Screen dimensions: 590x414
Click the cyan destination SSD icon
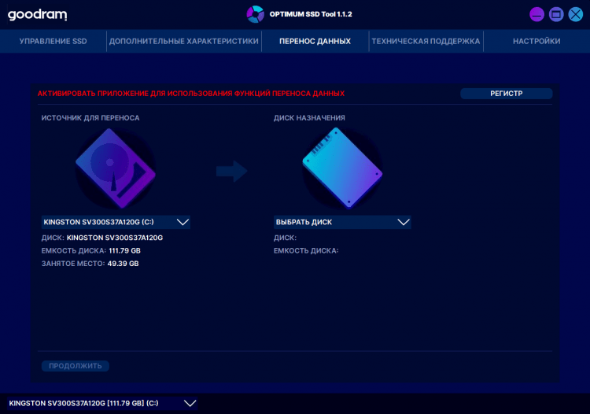[x=342, y=168]
